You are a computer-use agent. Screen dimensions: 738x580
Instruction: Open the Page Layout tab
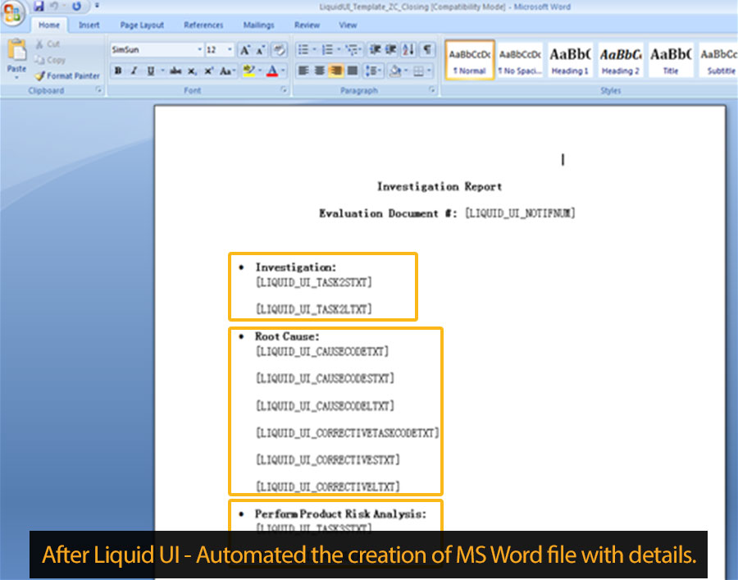[x=142, y=25]
